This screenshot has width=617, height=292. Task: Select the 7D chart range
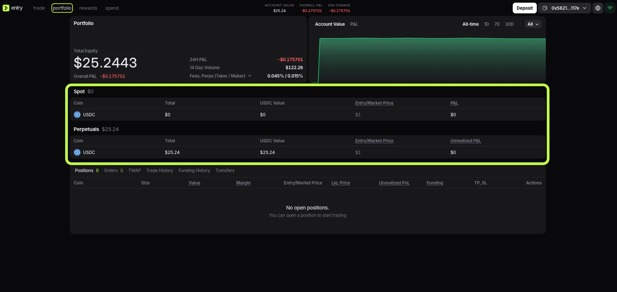coord(497,24)
